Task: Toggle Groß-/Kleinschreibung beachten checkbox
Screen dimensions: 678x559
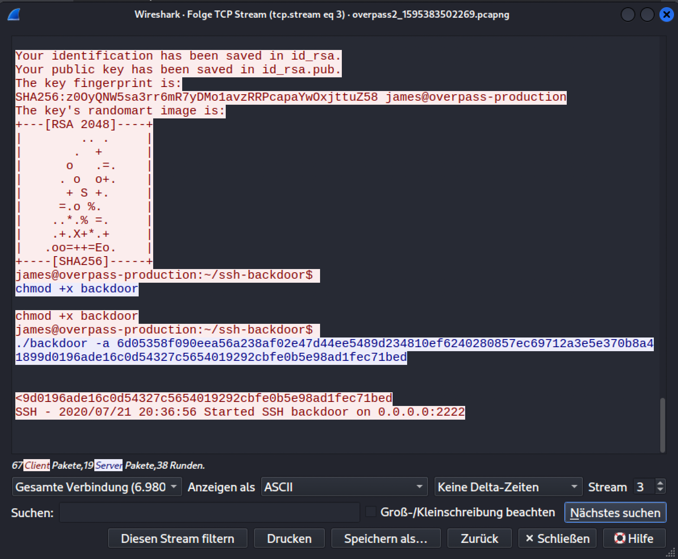Action: [370, 512]
